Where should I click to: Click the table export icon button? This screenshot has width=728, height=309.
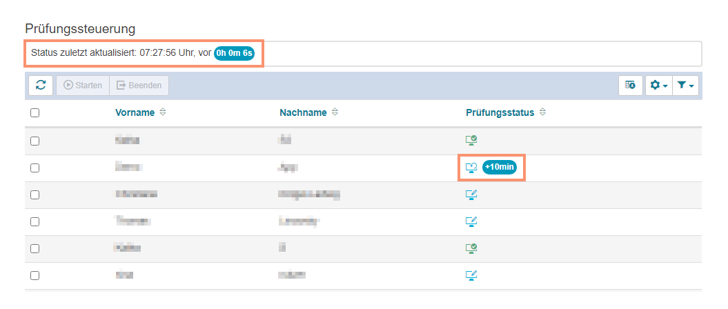630,86
